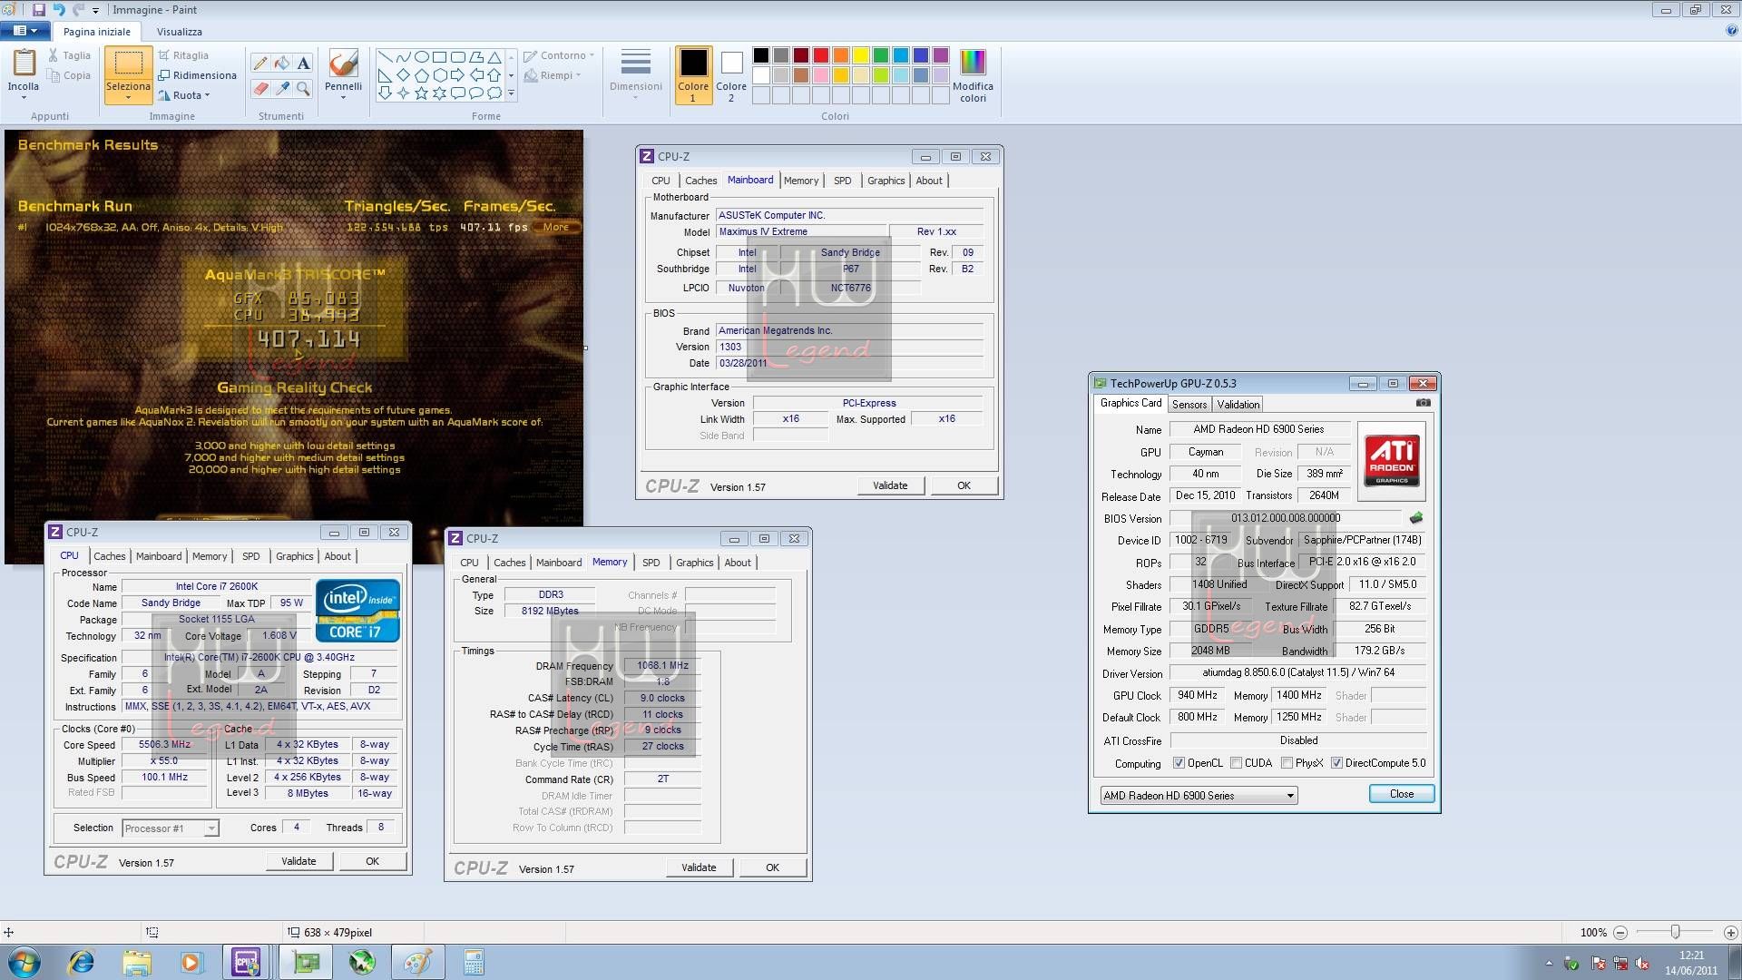
Task: Open the blue Paint file menu button
Action: [x=24, y=31]
